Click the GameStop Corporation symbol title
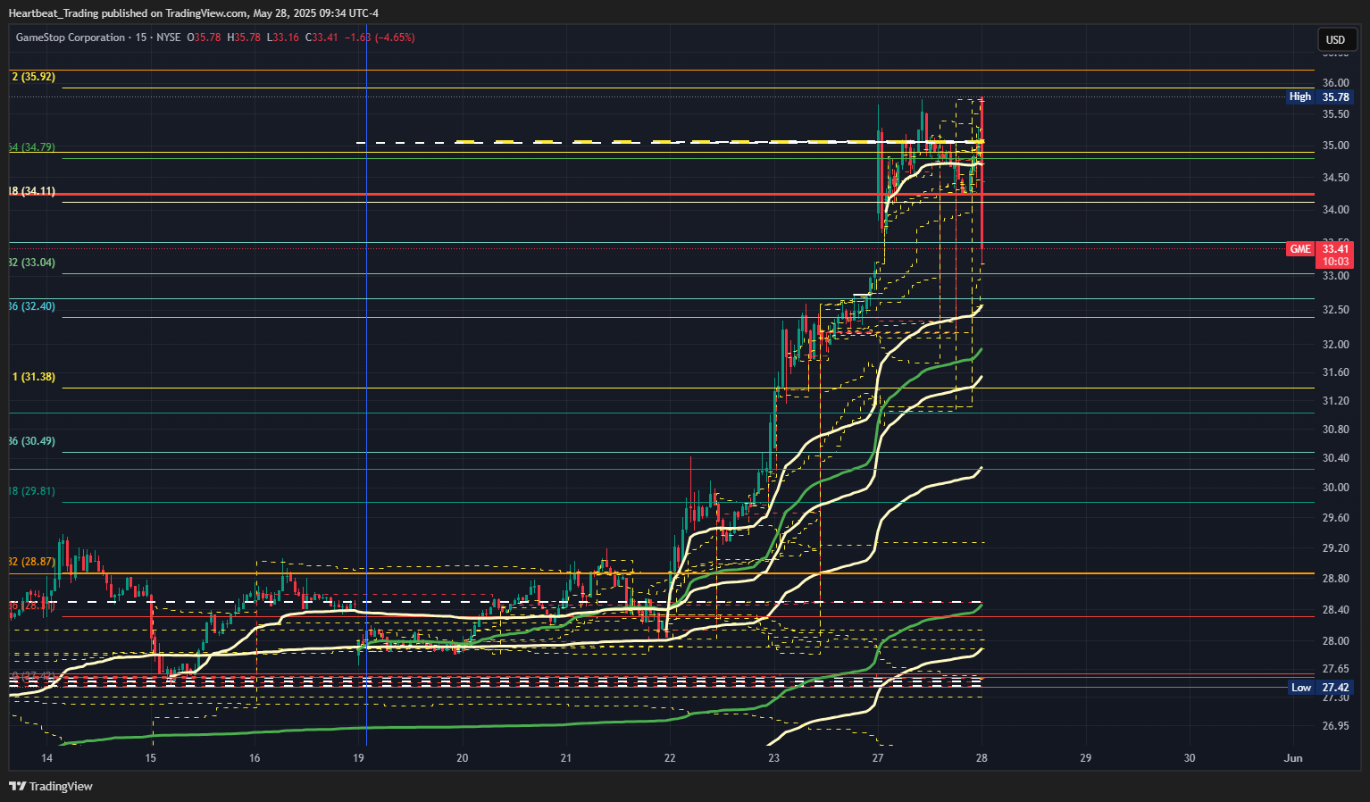 (x=71, y=38)
